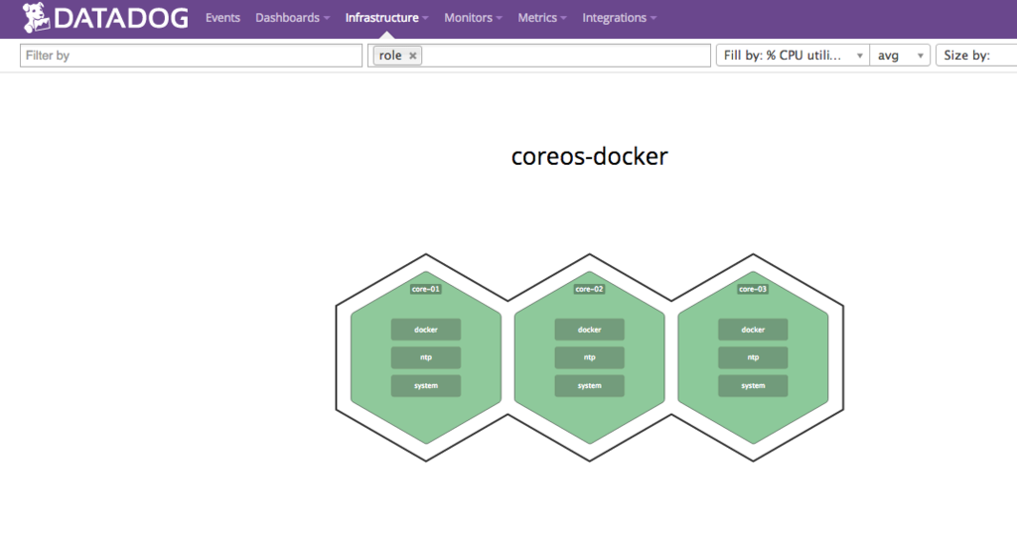Select the core-02 host label
Image resolution: width=1017 pixels, height=548 pixels.
pos(589,289)
